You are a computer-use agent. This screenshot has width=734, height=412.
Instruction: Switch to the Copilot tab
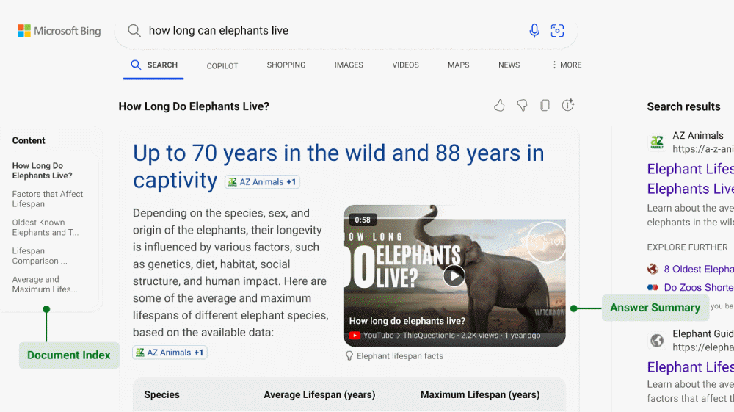click(x=222, y=66)
